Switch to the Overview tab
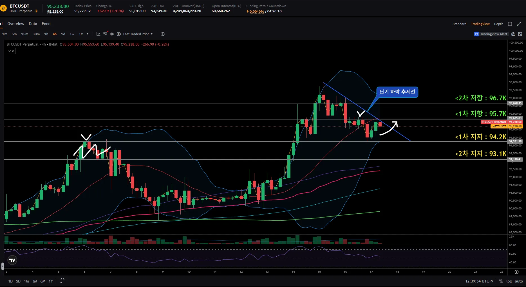526x287 pixels. (x=16, y=24)
